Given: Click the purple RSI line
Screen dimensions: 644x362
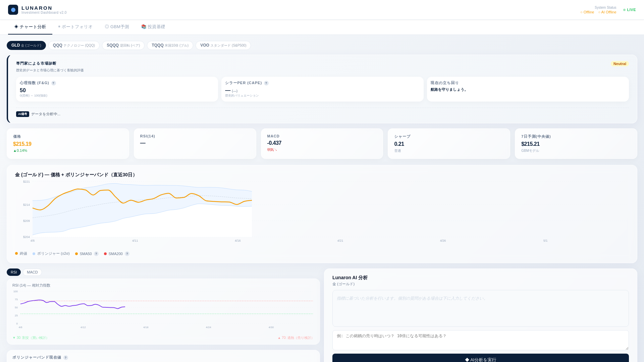Looking at the screenshot, I should 72,304.
